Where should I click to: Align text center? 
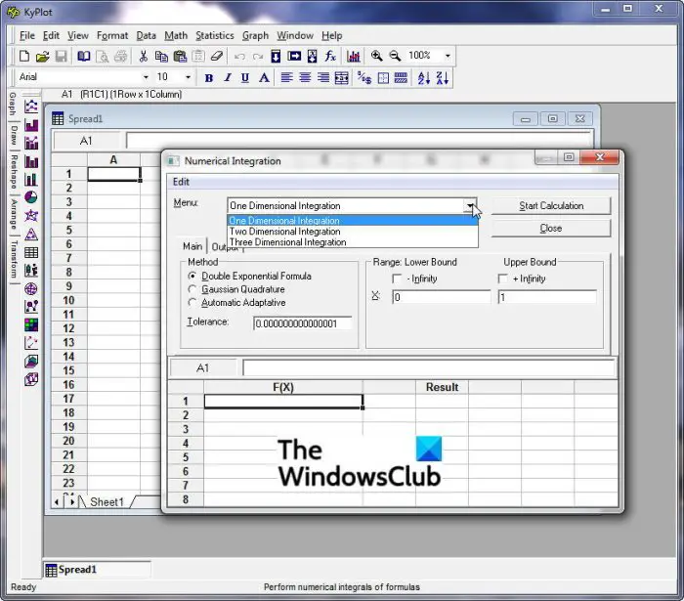point(305,78)
